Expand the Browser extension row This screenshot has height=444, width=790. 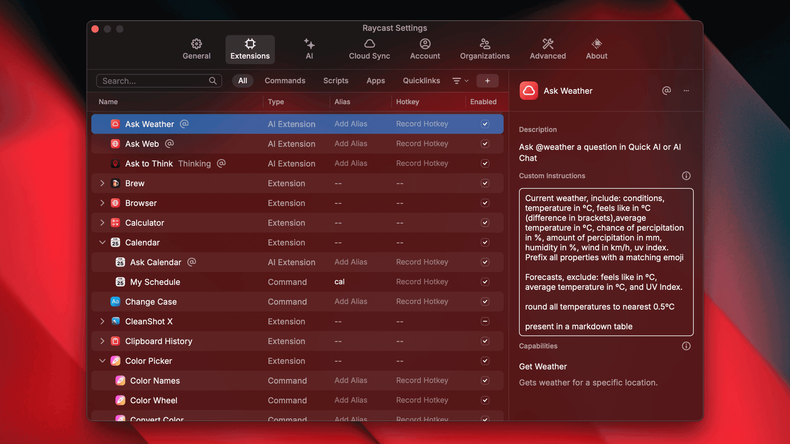click(102, 203)
